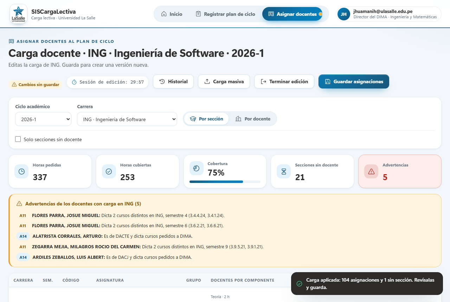Image resolution: width=450 pixels, height=302 pixels.
Task: Switch view to Por docente
Action: [253, 119]
